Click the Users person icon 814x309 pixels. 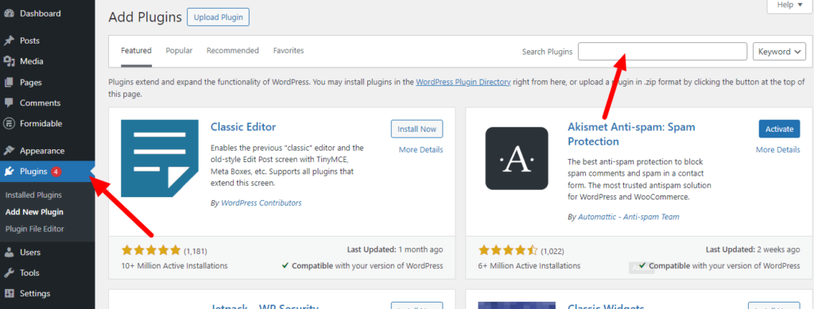[9, 253]
